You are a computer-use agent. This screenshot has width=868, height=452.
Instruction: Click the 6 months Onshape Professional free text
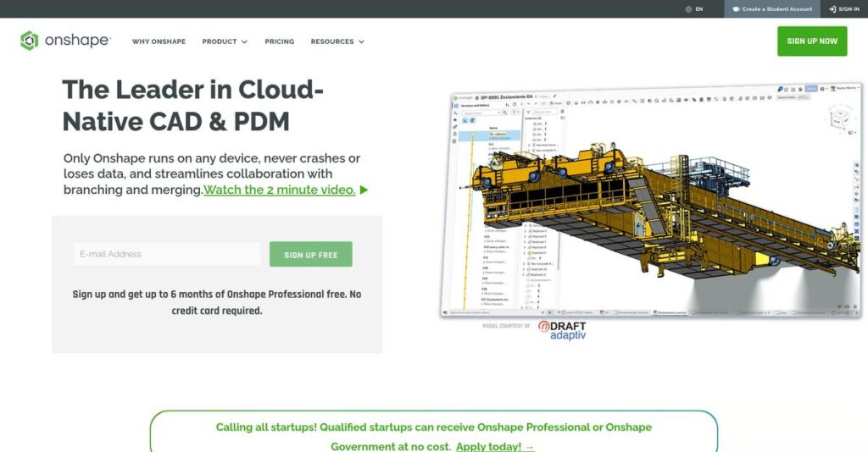217,302
